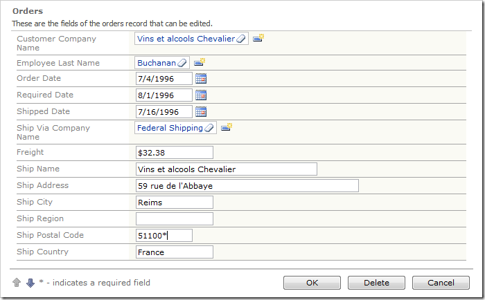Open calendar for Shipped Date
Viewport: 485px width, 300px height.
pyautogui.click(x=201, y=112)
